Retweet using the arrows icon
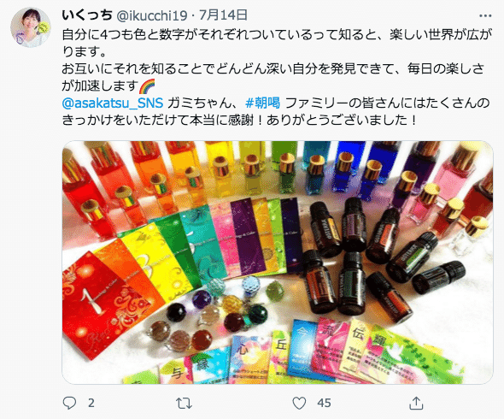The width and height of the screenshot is (504, 419). point(184,404)
